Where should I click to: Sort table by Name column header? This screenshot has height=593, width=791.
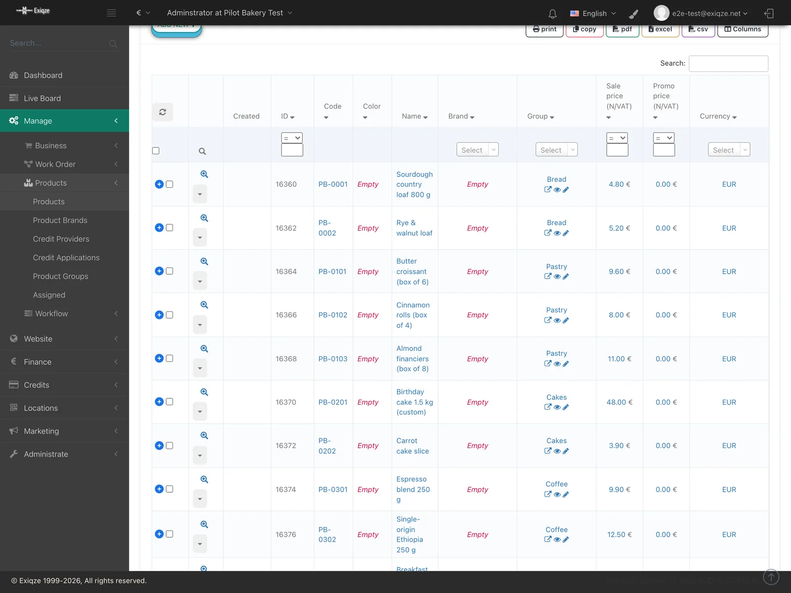coord(414,117)
